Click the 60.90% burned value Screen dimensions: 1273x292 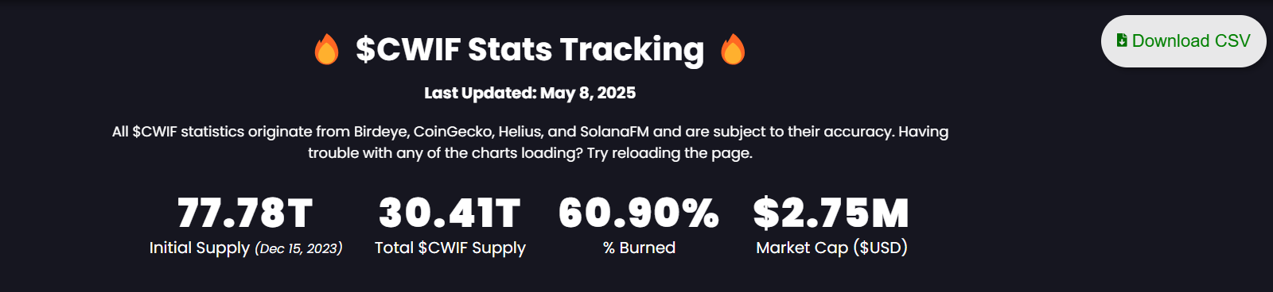(639, 213)
